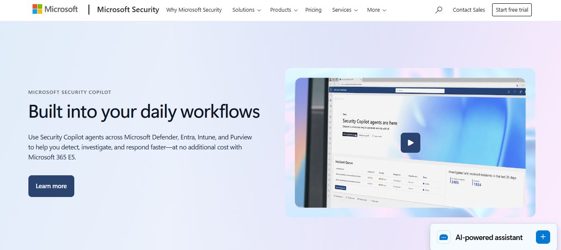Open site search with the magnifier icon
The width and height of the screenshot is (561, 250).
(438, 10)
